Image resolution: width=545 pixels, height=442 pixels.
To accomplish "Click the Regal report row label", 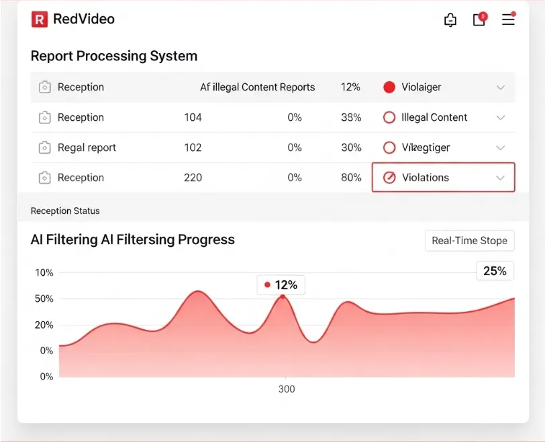I will pyautogui.click(x=87, y=148).
